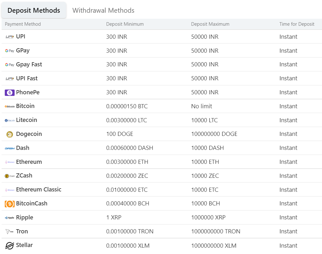Select the BitcoinCash method name

[x=32, y=204]
